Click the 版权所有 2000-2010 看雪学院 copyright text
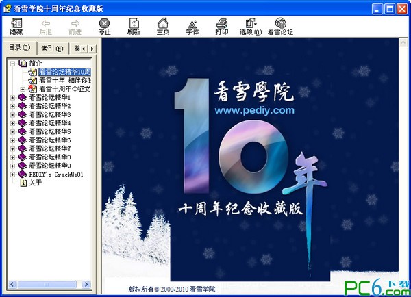 point(172,289)
